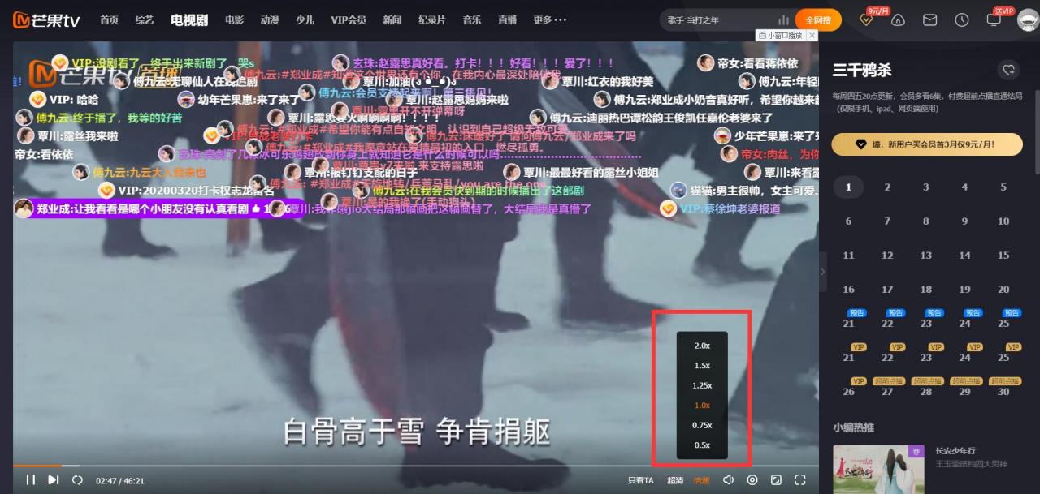Viewport: 1040px width, 494px height.
Task: Open watch history clock icon
Action: pyautogui.click(x=962, y=19)
